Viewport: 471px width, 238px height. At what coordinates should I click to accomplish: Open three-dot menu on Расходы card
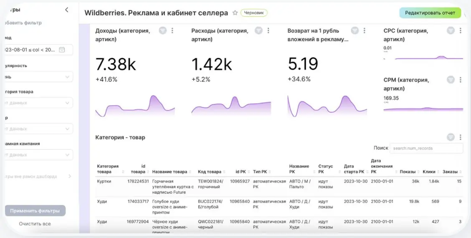click(268, 30)
